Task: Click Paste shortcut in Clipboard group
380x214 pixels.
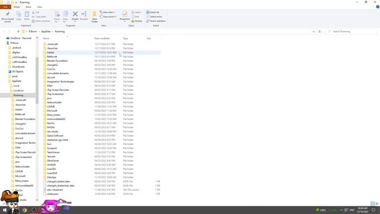Action: pyautogui.click(x=41, y=21)
